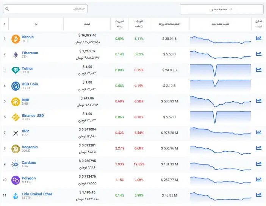Click the Cardano logo icon
This screenshot has height=206, width=266.
pyautogui.click(x=16, y=164)
